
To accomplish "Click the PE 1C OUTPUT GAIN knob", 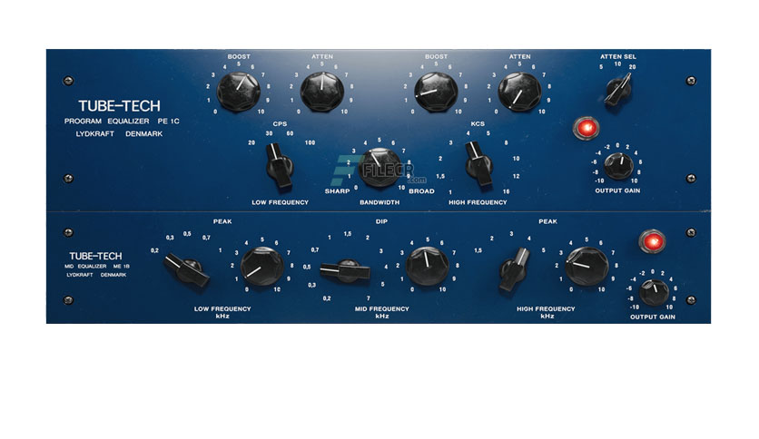I will click(618, 165).
